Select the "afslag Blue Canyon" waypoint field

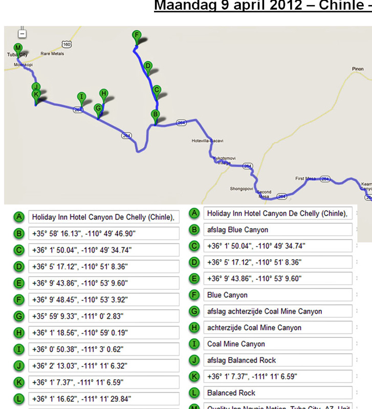pyautogui.click(x=278, y=230)
